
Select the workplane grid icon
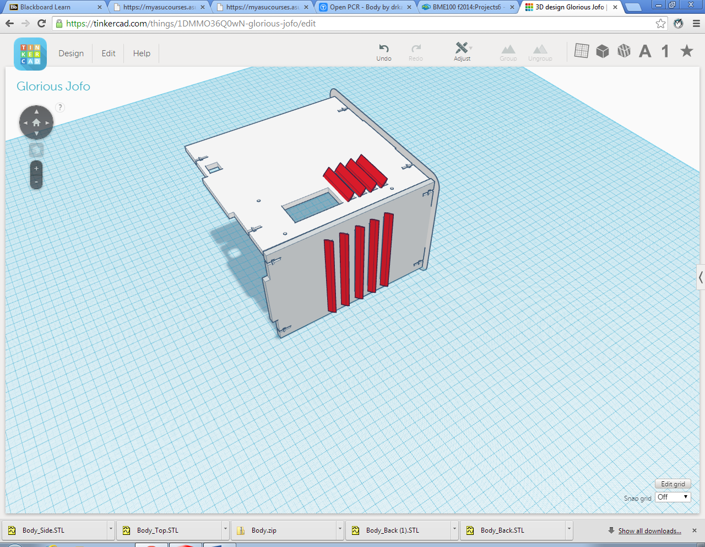pos(582,51)
